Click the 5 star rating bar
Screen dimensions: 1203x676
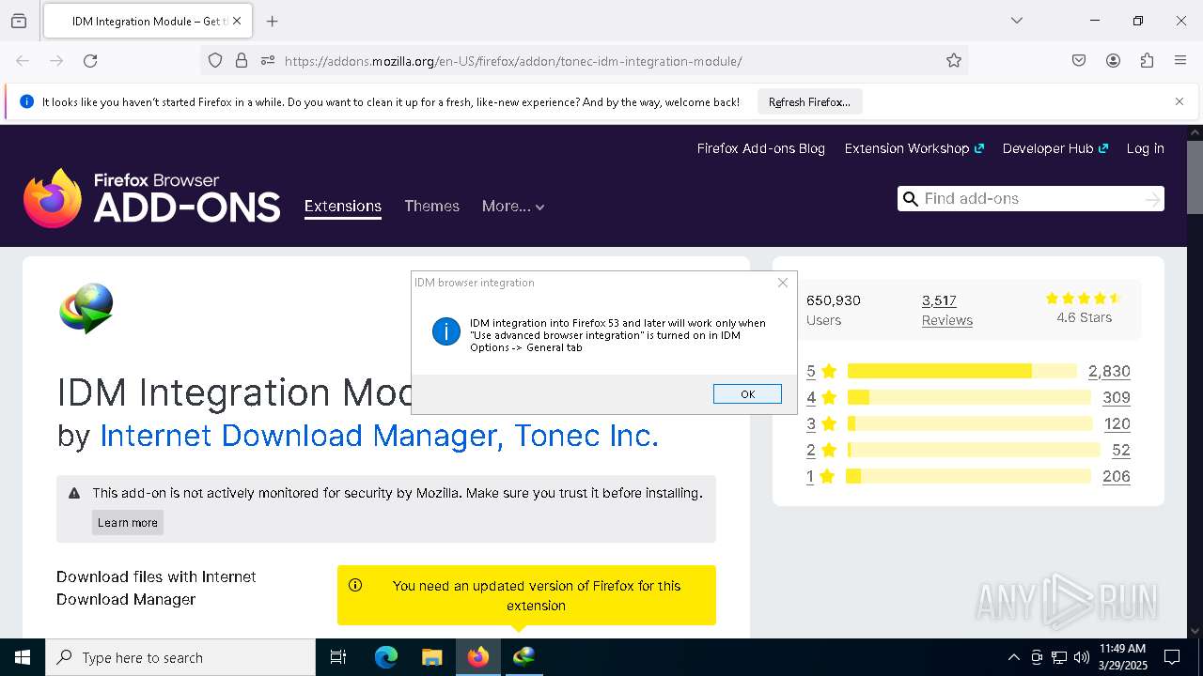(x=961, y=371)
